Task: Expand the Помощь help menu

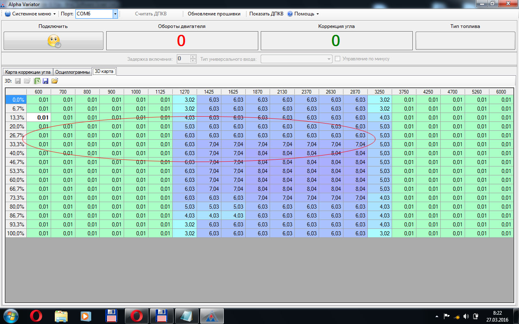Action: [x=303, y=14]
